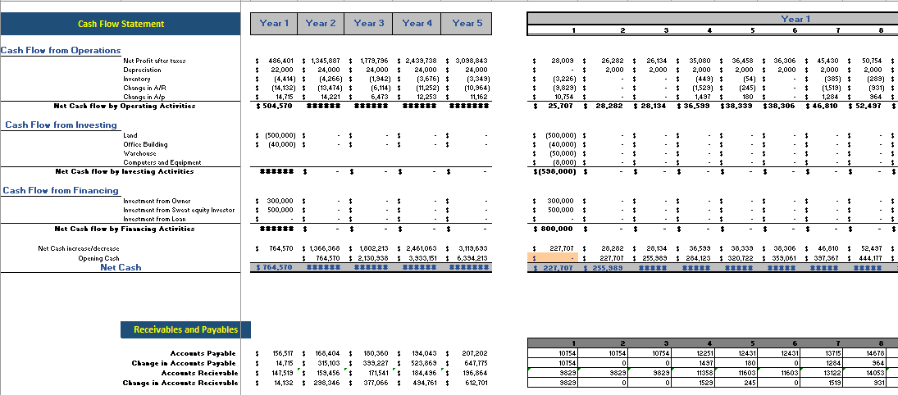Image resolution: width=898 pixels, height=395 pixels.
Task: Select the Inventory row label
Action: point(137,79)
